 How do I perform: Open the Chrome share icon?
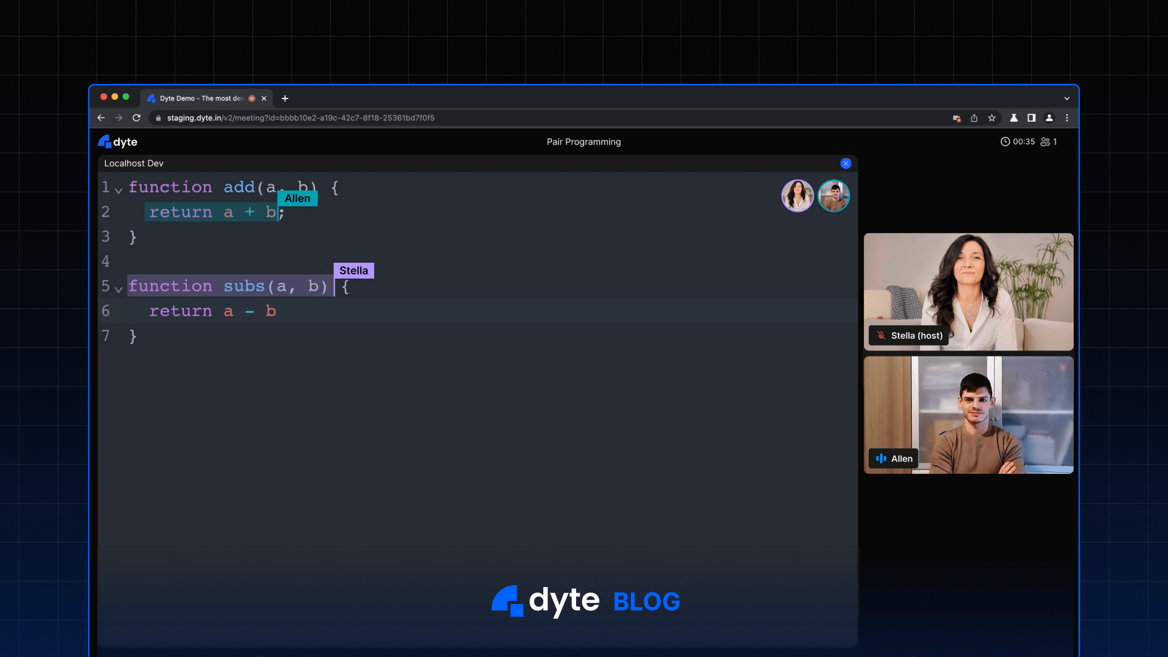click(975, 118)
